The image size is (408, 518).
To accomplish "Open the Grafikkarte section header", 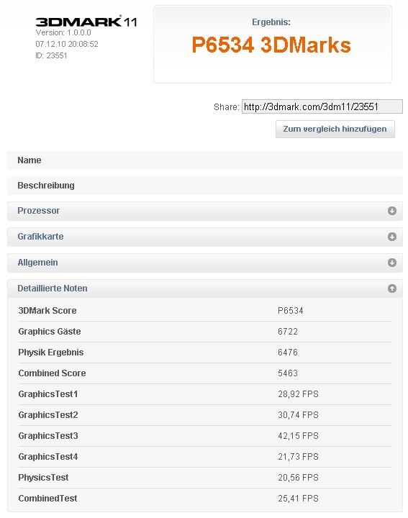I will 205,237.
